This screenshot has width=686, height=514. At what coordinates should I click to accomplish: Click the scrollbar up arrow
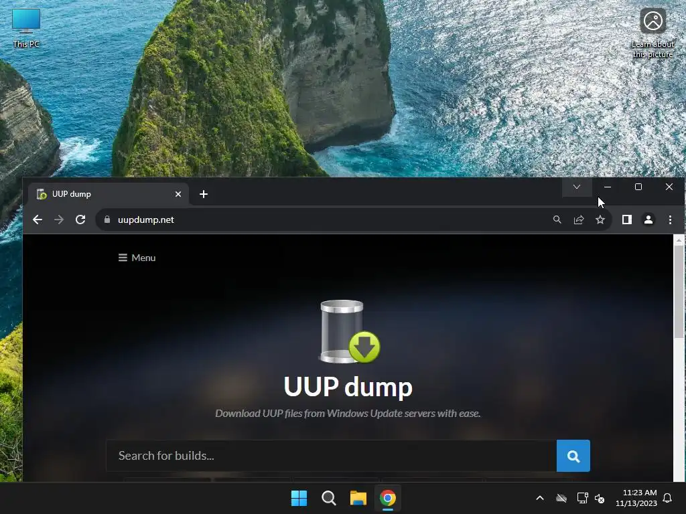tap(679, 240)
